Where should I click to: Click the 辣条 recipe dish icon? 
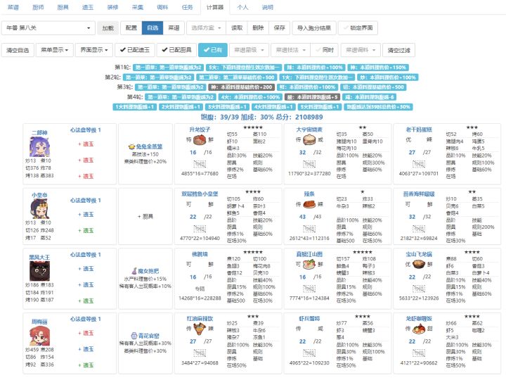click(x=309, y=204)
